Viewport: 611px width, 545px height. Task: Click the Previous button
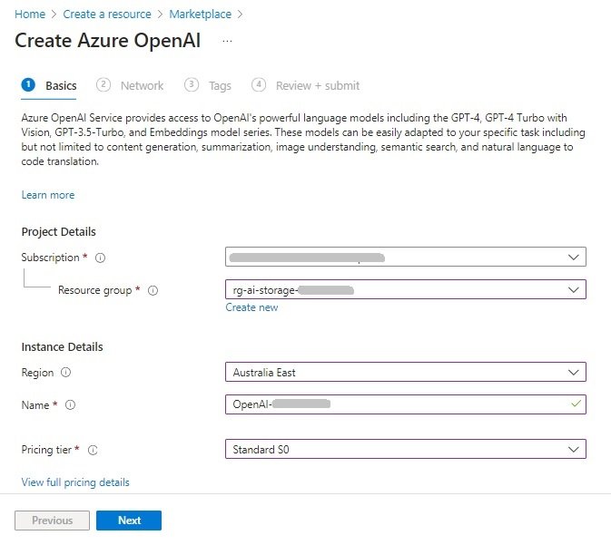coord(53,521)
